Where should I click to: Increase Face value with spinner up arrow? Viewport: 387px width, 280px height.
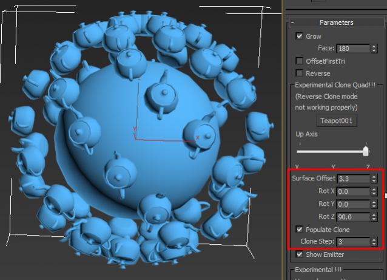[x=374, y=46]
